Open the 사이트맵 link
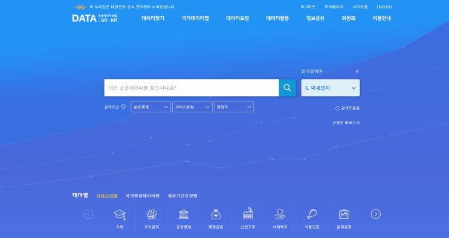Image resolution: width=449 pixels, height=238 pixels. pos(360,7)
